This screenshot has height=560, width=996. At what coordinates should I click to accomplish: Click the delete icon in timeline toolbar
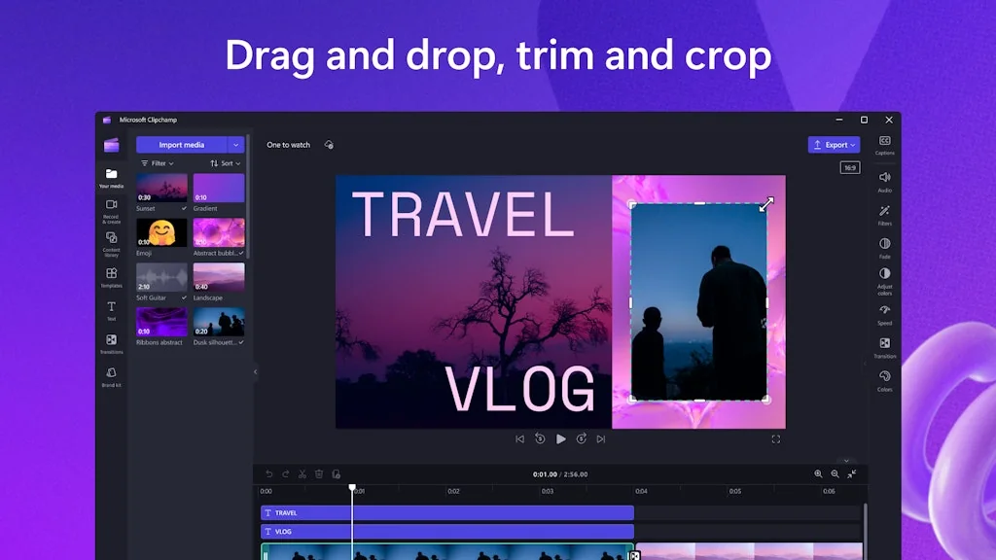click(x=318, y=473)
